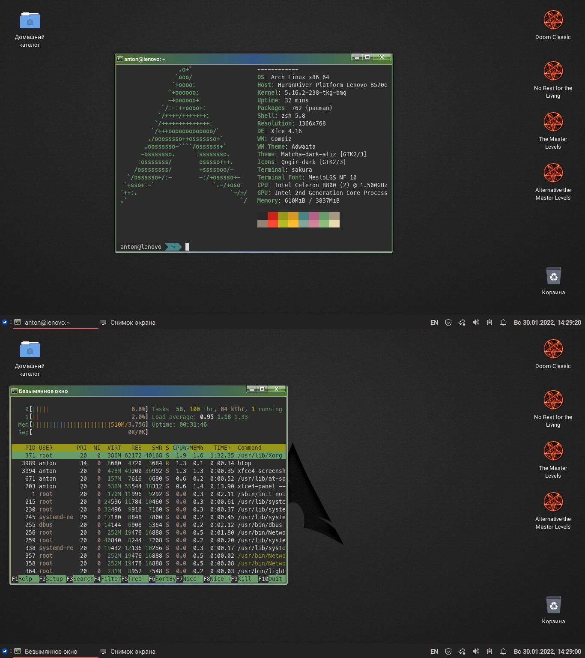
Task: Click the anton@lenovo prompt in the terminal
Action: click(140, 247)
